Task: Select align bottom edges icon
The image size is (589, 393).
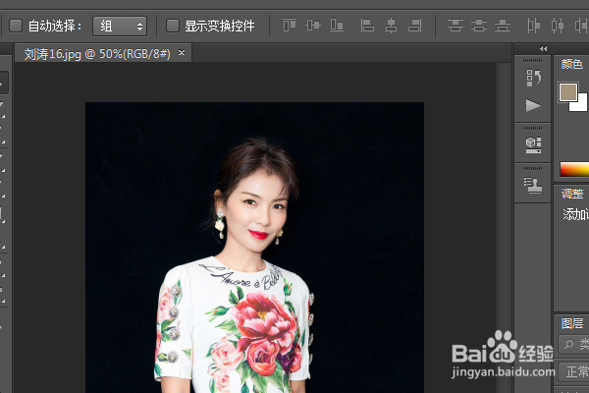Action: (x=337, y=26)
